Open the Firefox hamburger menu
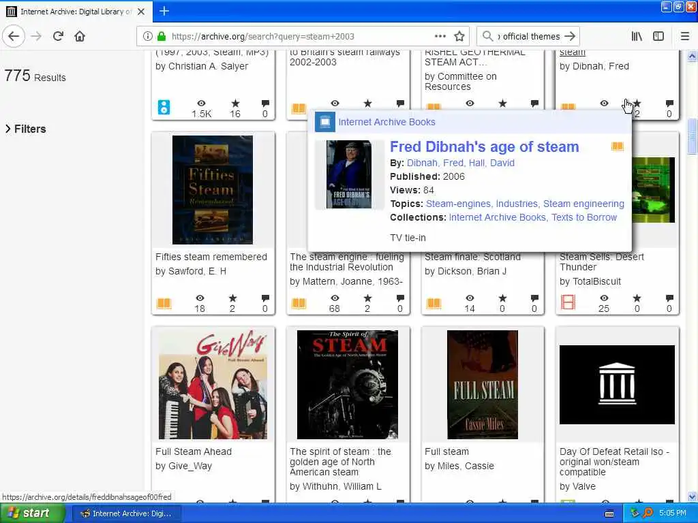The width and height of the screenshot is (698, 523). tap(684, 36)
